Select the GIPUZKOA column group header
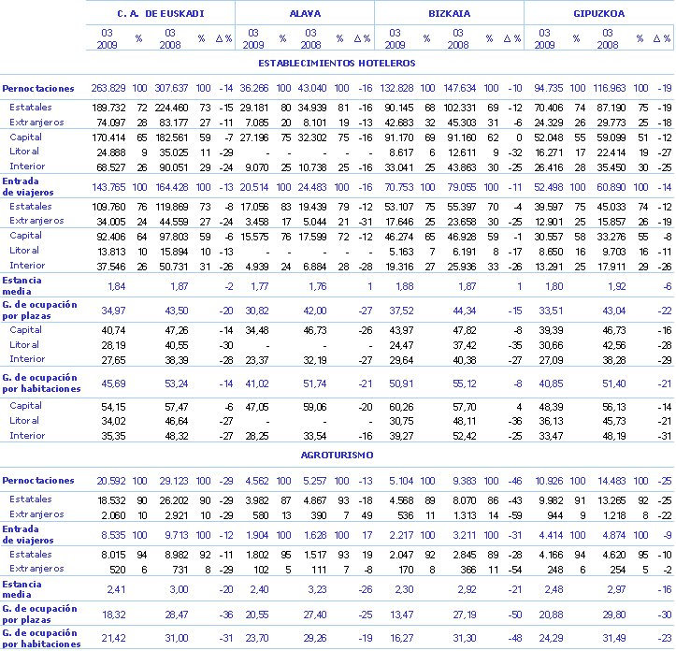Viewport: 676px width, 651px height. pos(598,14)
